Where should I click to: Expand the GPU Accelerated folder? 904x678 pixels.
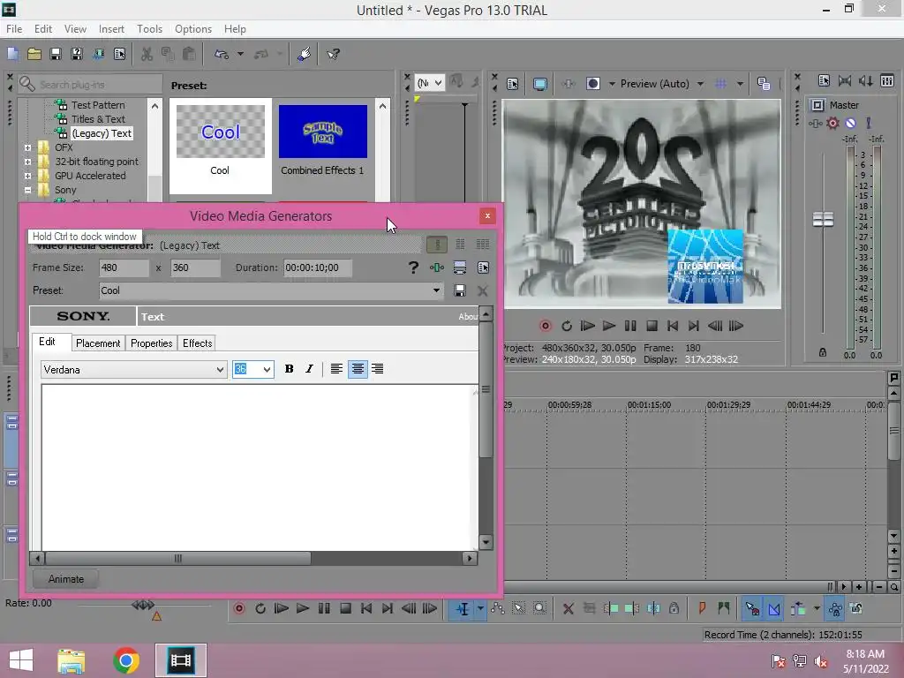27,176
